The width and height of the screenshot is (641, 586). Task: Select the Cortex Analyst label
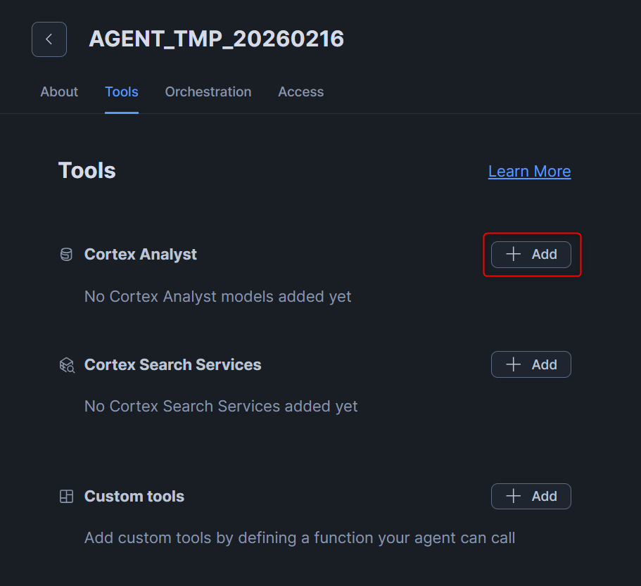click(141, 255)
